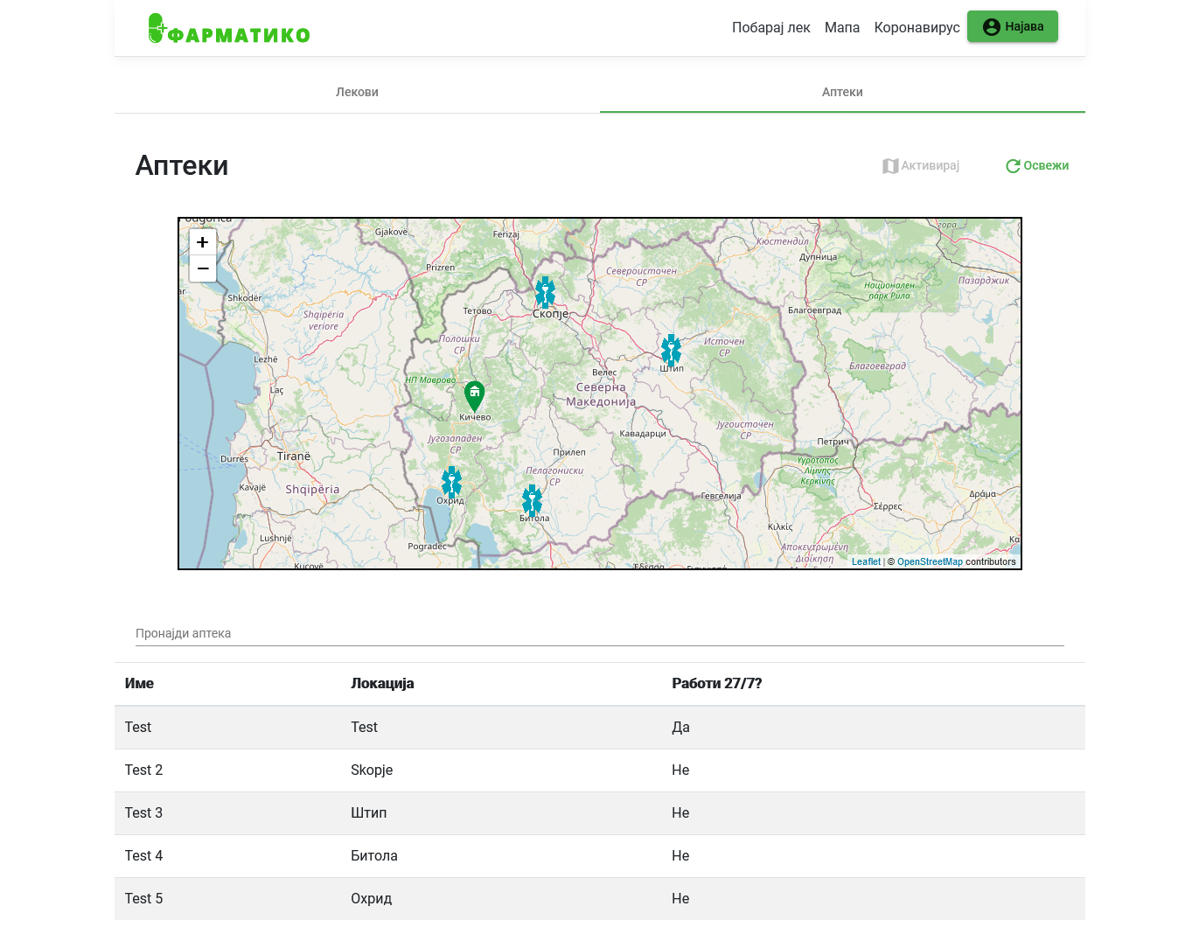Click the pharmacy marker on Štip
Image resolution: width=1199 pixels, height=934 pixels.
point(671,350)
